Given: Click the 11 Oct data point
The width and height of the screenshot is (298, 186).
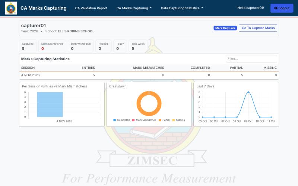Looking at the screenshot, I should click(271, 117).
